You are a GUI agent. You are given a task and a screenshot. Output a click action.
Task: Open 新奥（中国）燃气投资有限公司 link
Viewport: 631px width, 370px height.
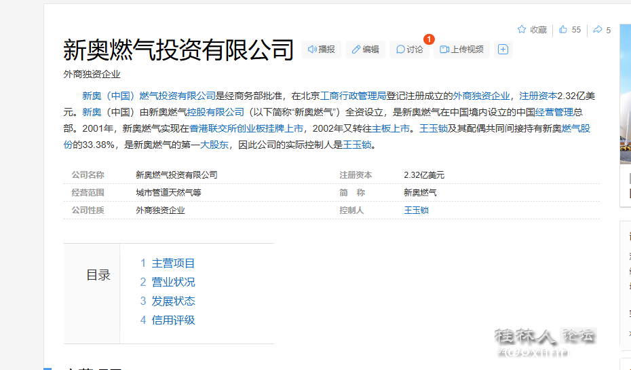coord(149,96)
